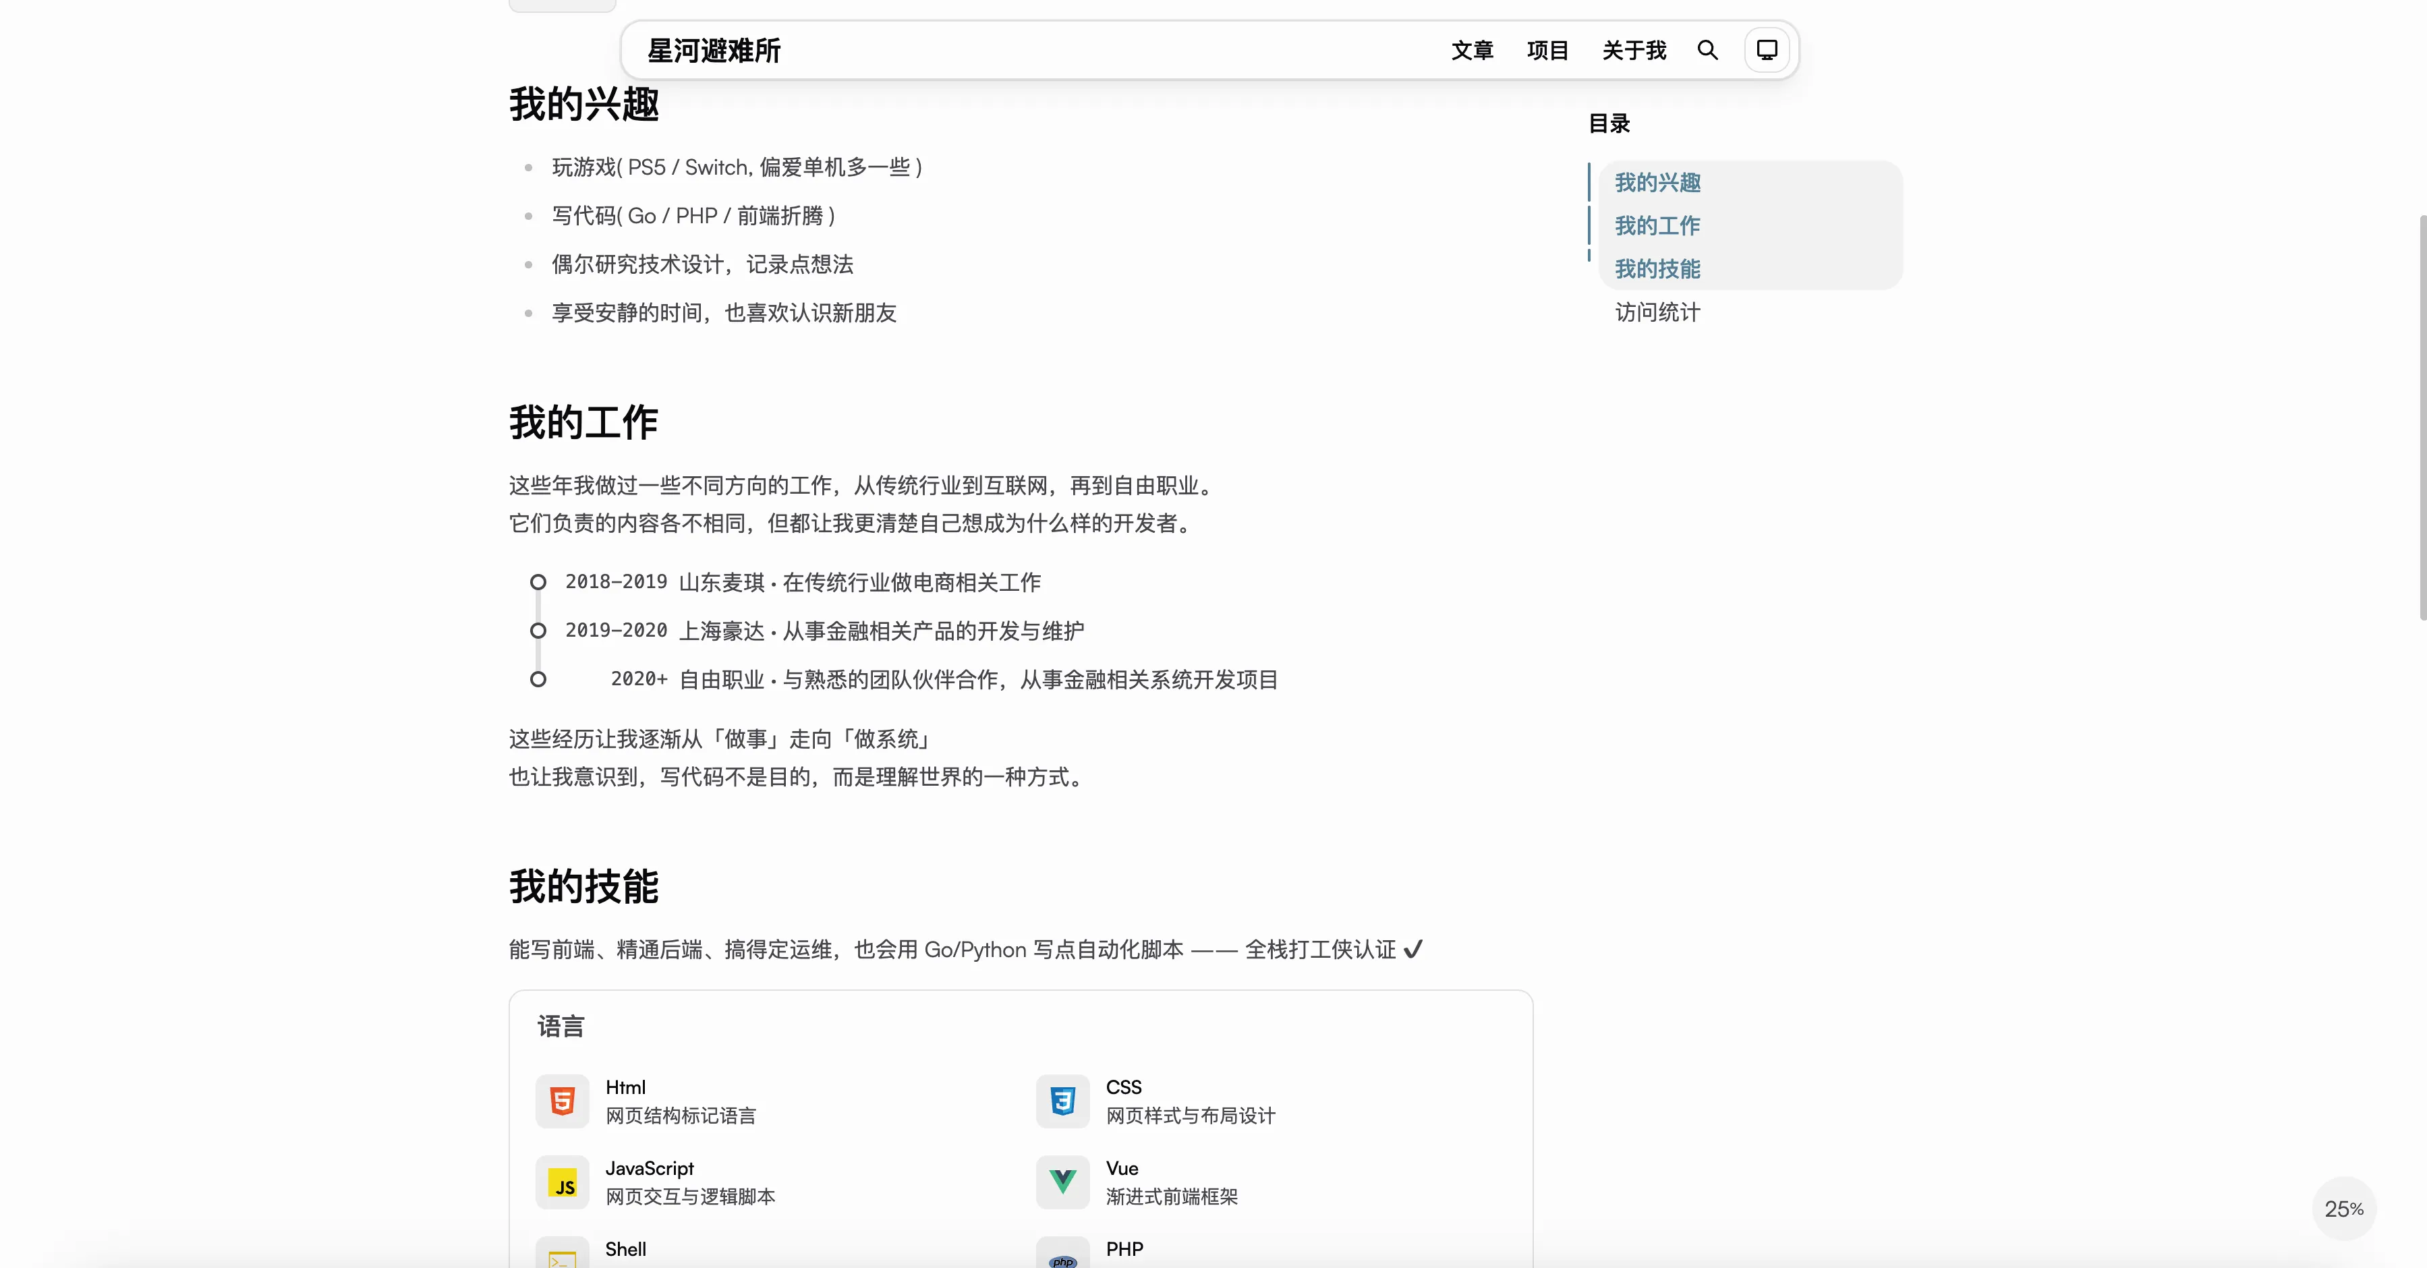Screen dimensions: 2427x1268
Task: Toggle the theme with the monitor icon
Action: [1765, 50]
